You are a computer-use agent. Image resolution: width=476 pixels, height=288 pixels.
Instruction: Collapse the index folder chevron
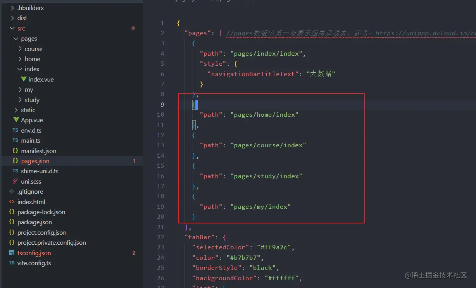pos(20,69)
